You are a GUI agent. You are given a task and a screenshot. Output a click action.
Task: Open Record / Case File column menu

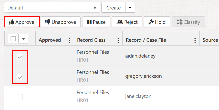(195, 40)
